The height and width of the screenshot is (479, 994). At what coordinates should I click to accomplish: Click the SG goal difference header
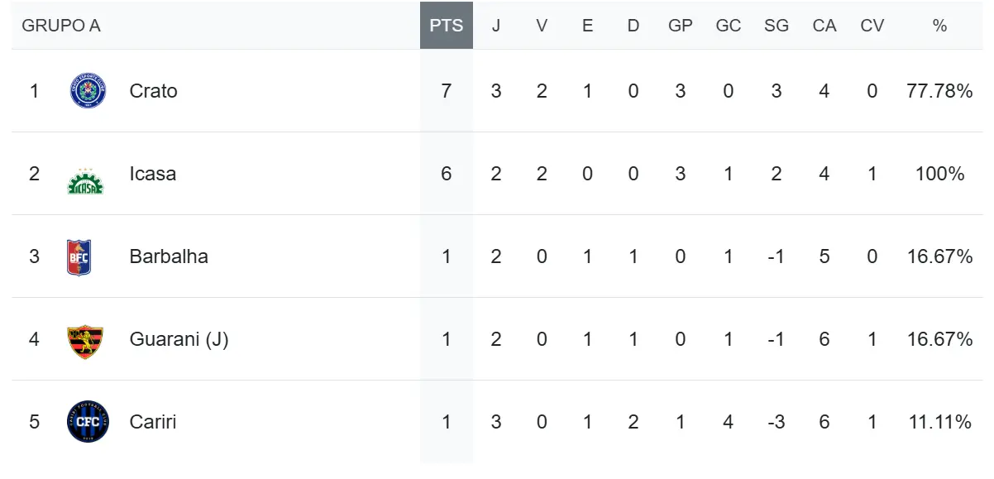tap(777, 26)
